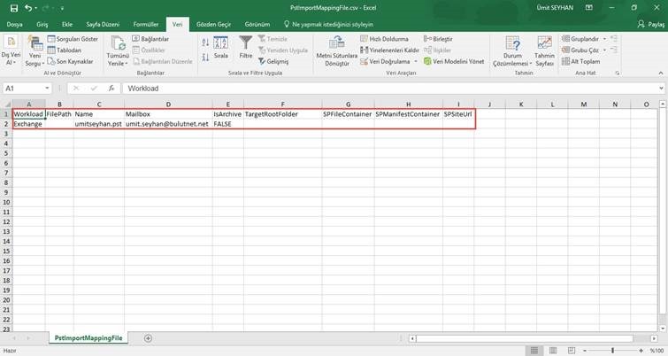
Task: Select cell umit.seyhan@bulutnet.net
Action: coord(168,124)
